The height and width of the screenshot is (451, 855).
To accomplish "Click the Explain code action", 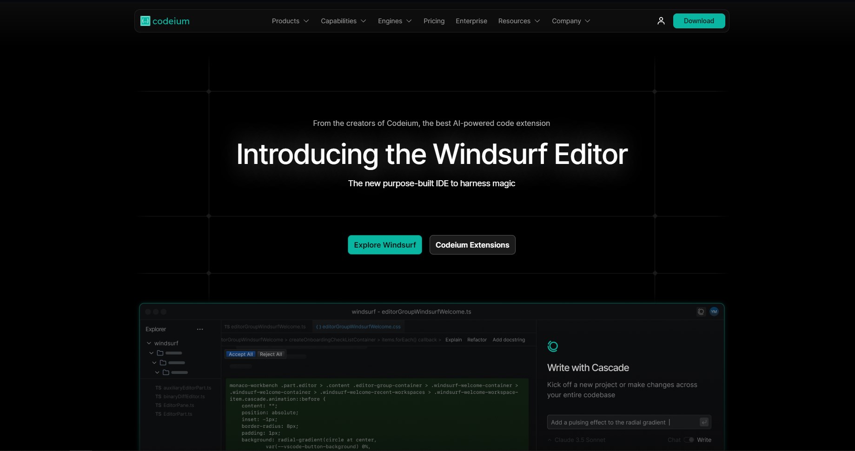I will point(454,340).
